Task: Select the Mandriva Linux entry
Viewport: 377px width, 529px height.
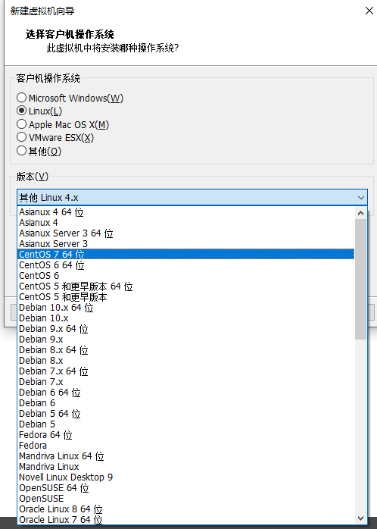Action: click(185, 467)
